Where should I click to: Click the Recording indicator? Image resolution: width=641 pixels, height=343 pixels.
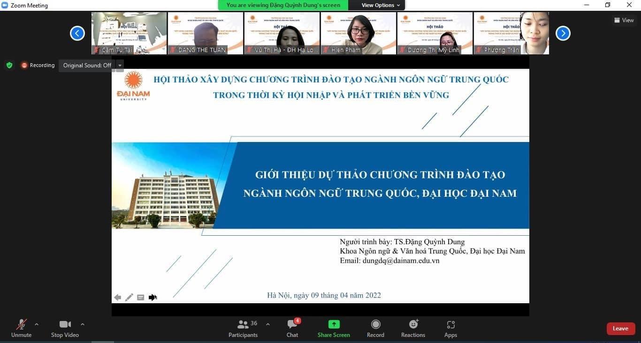pos(38,65)
